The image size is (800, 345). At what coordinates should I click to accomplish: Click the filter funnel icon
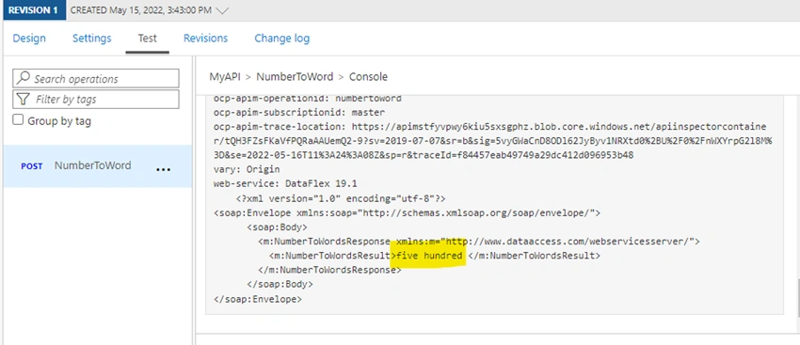(x=23, y=99)
